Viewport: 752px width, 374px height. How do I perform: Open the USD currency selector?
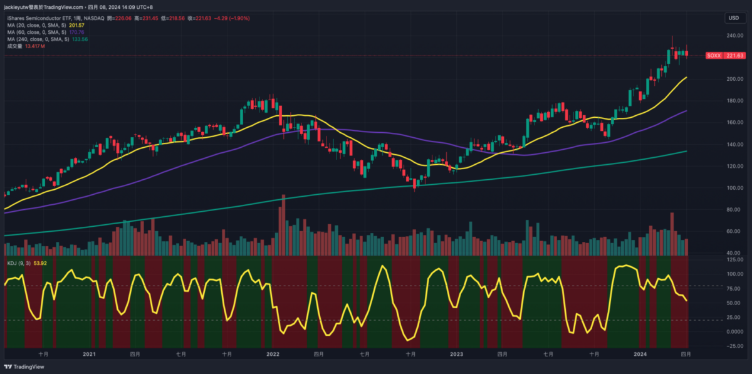tap(732, 18)
